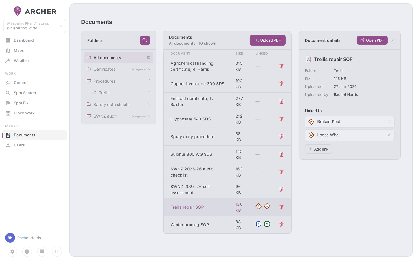Click the exclamation badge icon in sidebar footer

tap(27, 252)
